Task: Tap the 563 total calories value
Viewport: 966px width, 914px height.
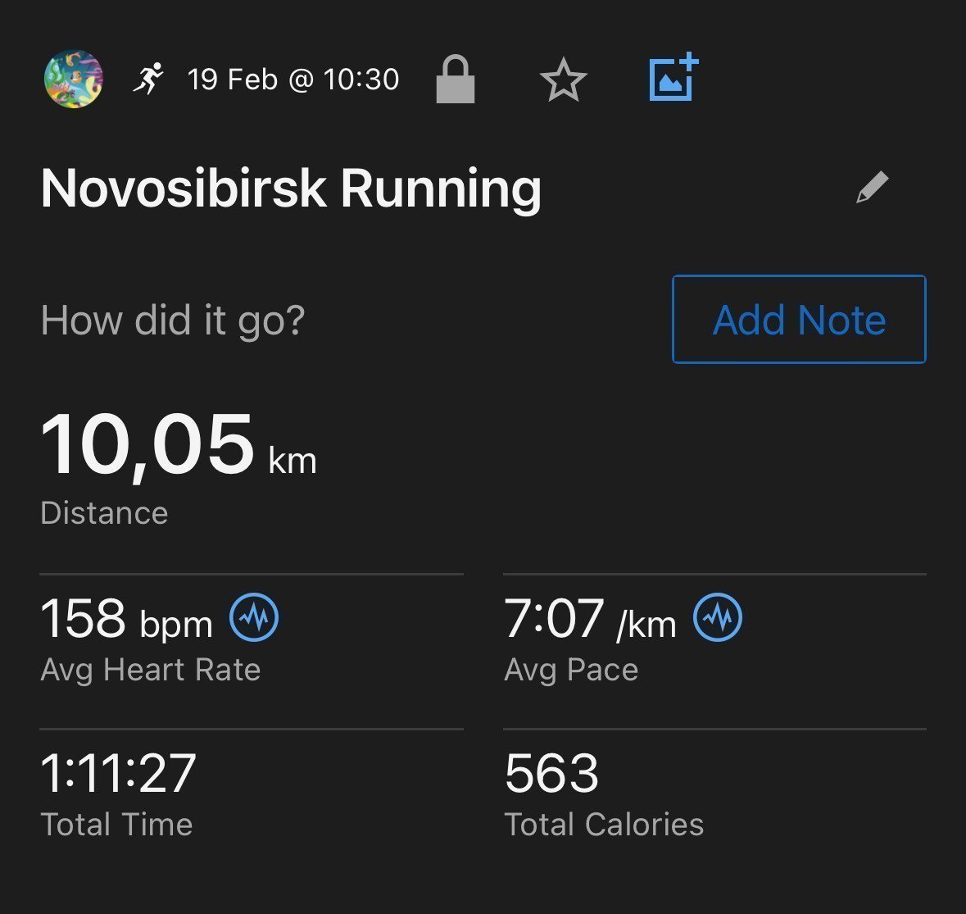Action: 551,773
